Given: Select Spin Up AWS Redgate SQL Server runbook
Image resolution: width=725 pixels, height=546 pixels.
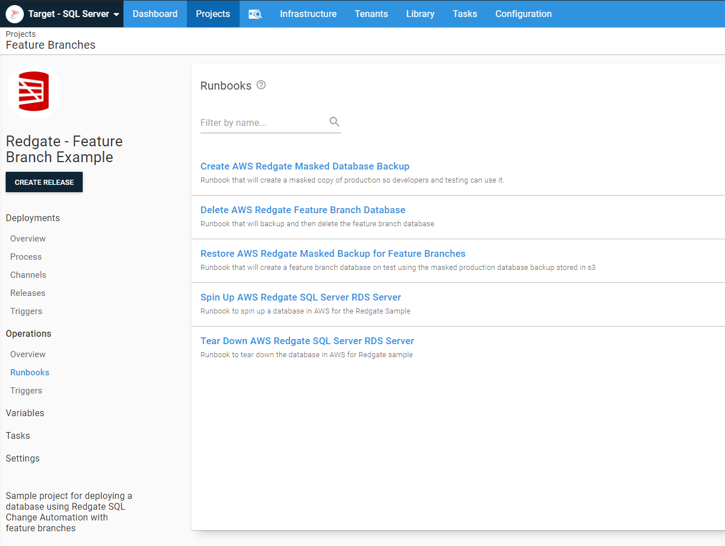Looking at the screenshot, I should [300, 297].
